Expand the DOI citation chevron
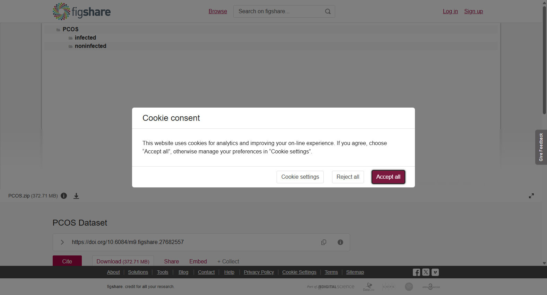 coord(62,242)
